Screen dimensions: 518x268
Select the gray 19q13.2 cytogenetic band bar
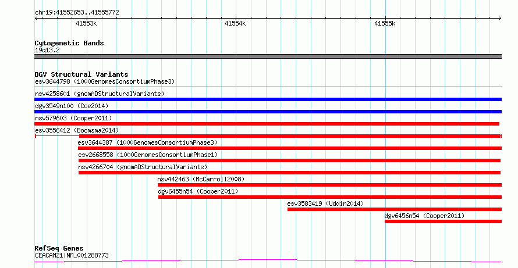pos(268,56)
